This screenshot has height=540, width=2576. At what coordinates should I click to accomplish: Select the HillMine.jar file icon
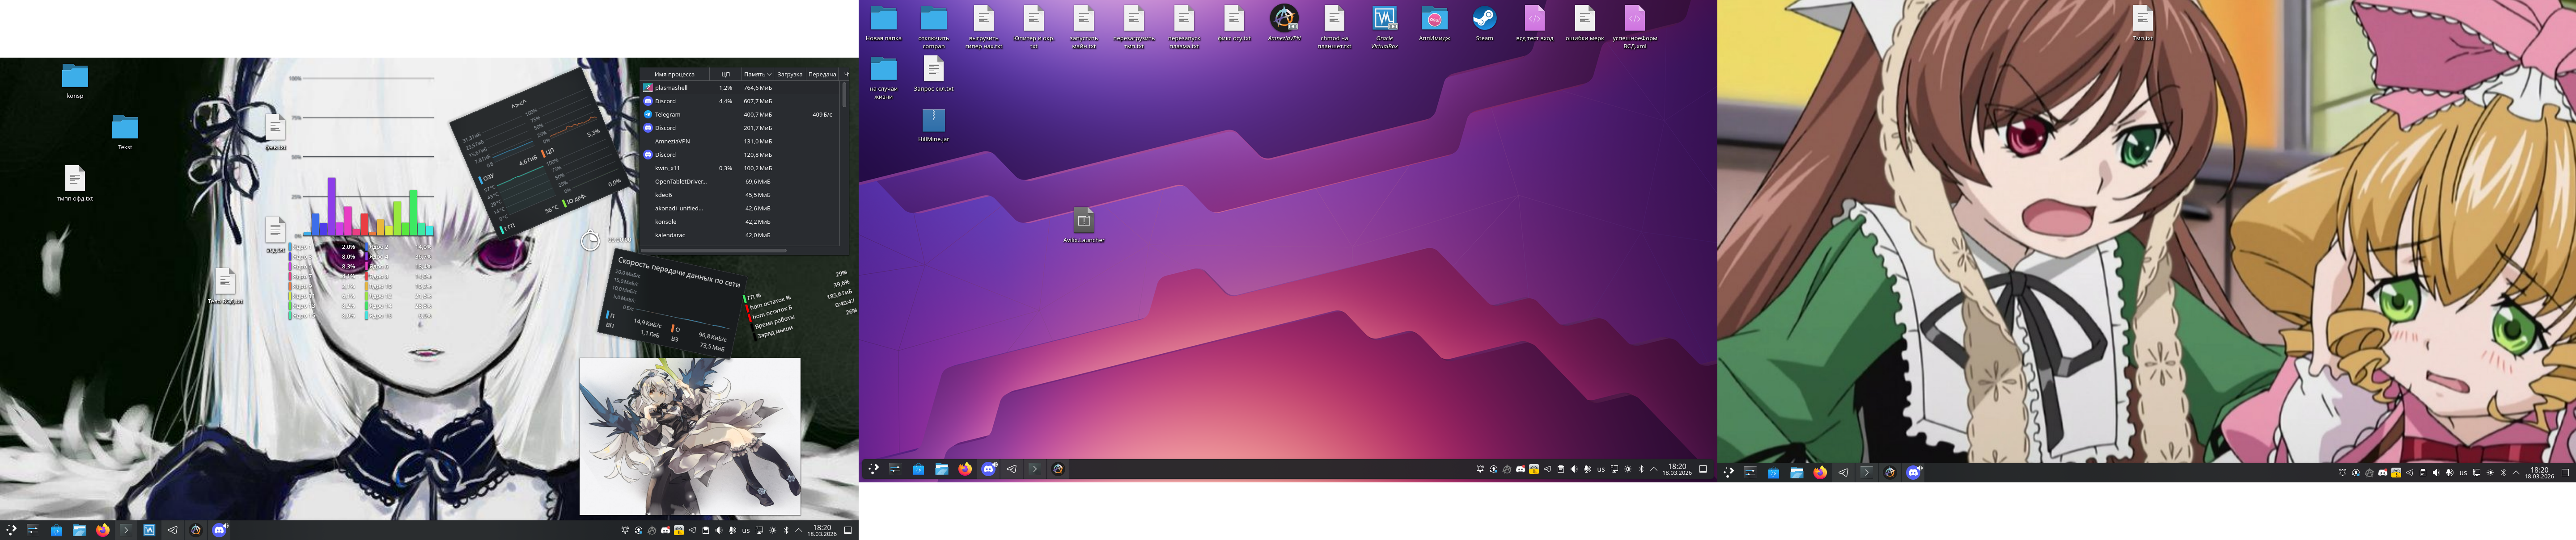[933, 120]
